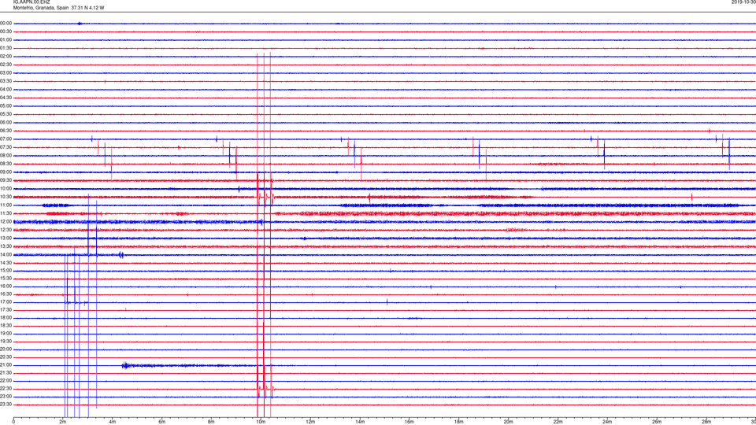
Task: Pick the 20:00 row label
Action: (x=6, y=349)
